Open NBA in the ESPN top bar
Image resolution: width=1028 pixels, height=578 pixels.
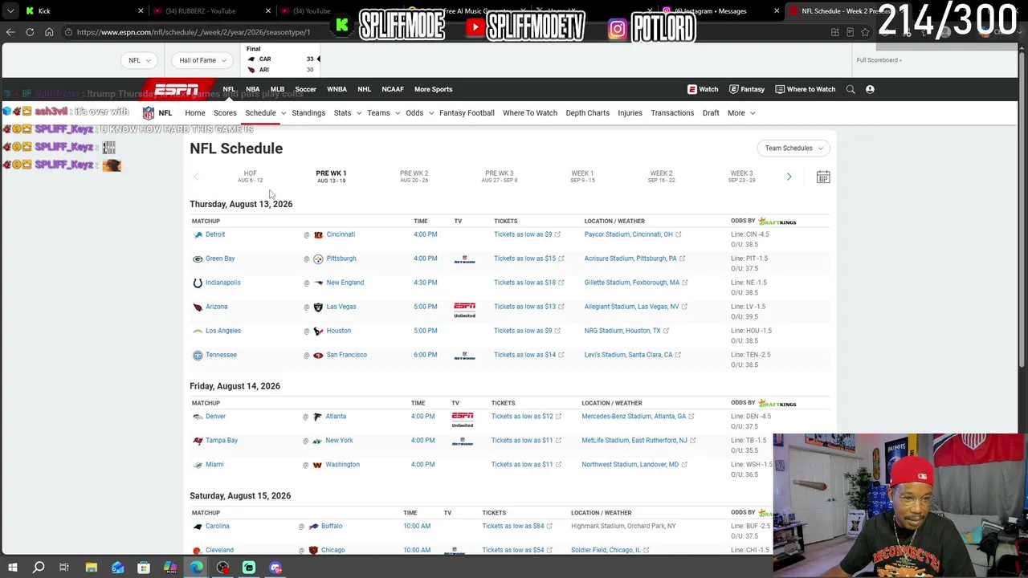click(252, 89)
